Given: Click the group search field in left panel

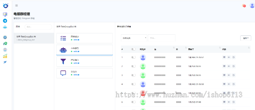Looking at the screenshot, I should (x=38, y=27).
